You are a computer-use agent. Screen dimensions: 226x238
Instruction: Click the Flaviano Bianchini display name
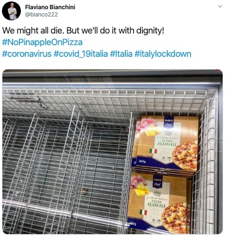pyautogui.click(x=50, y=7)
